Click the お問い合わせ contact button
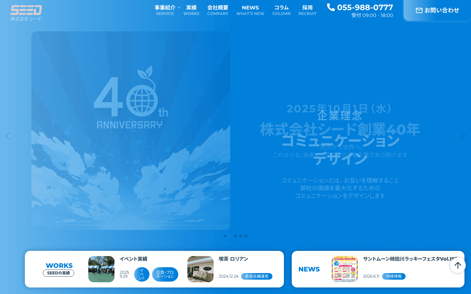Screen dimensions: 471x294 [437, 10]
